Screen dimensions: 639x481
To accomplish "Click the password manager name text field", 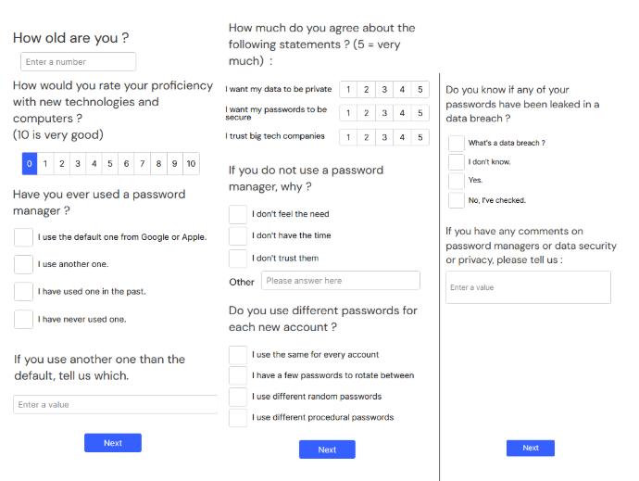I will pyautogui.click(x=116, y=404).
